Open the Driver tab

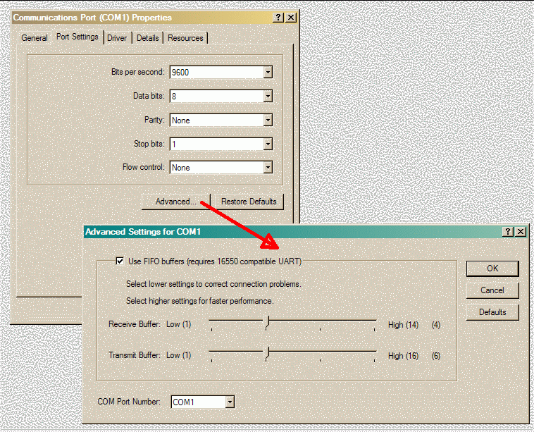pyautogui.click(x=117, y=38)
